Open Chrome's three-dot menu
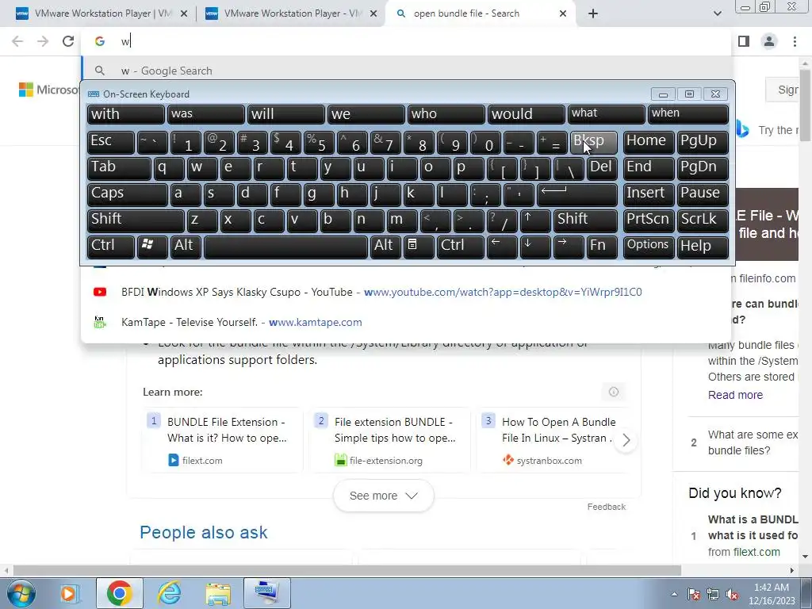The image size is (812, 609). (x=795, y=41)
